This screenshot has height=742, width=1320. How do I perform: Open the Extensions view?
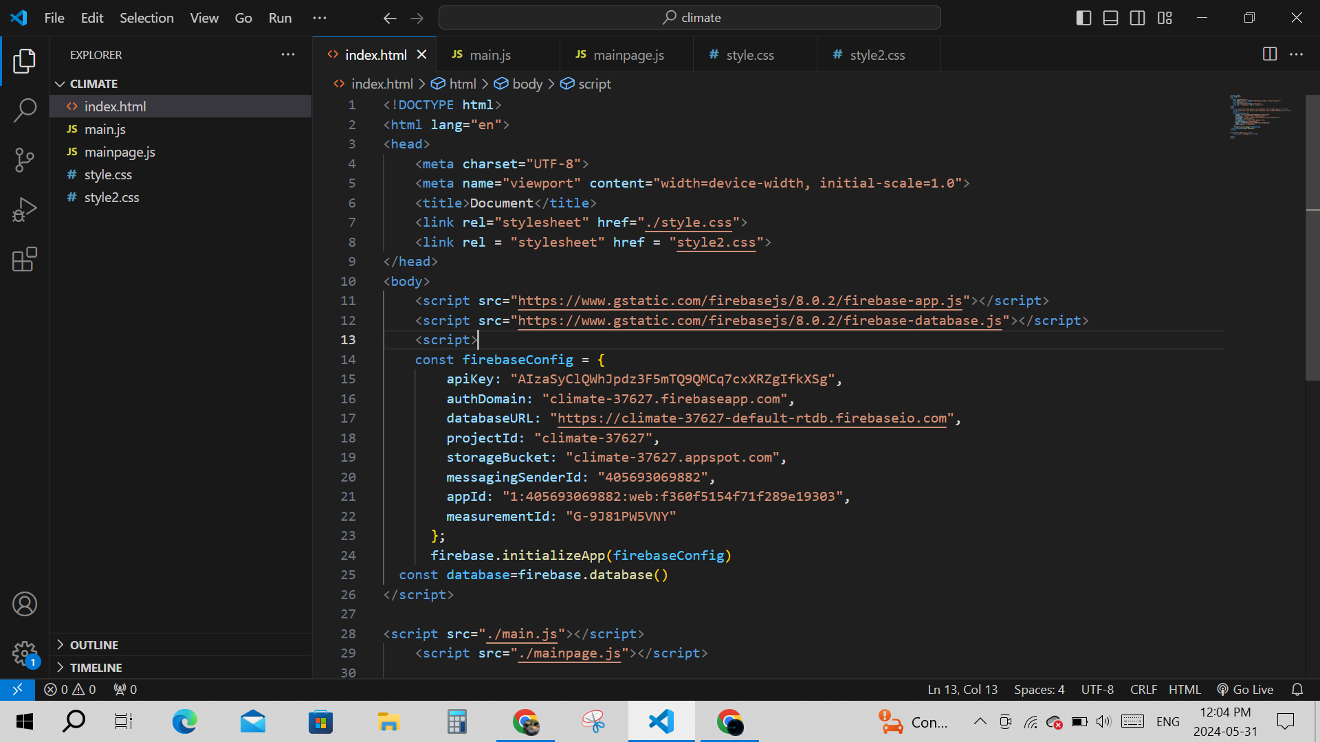(25, 259)
